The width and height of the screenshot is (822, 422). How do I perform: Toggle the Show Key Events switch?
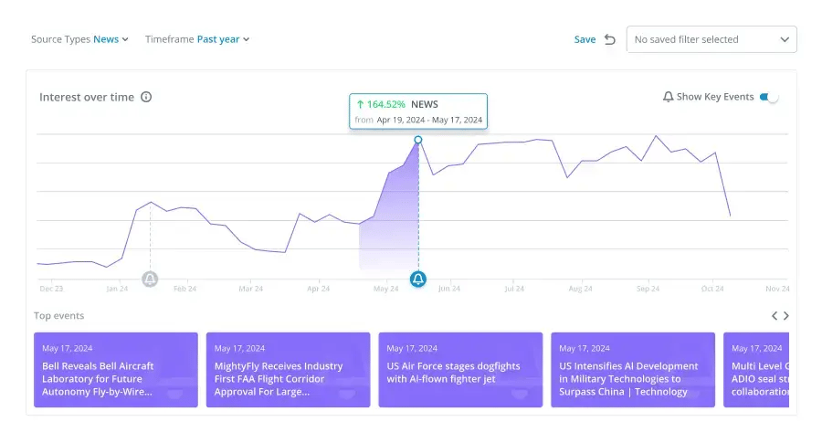pos(769,97)
